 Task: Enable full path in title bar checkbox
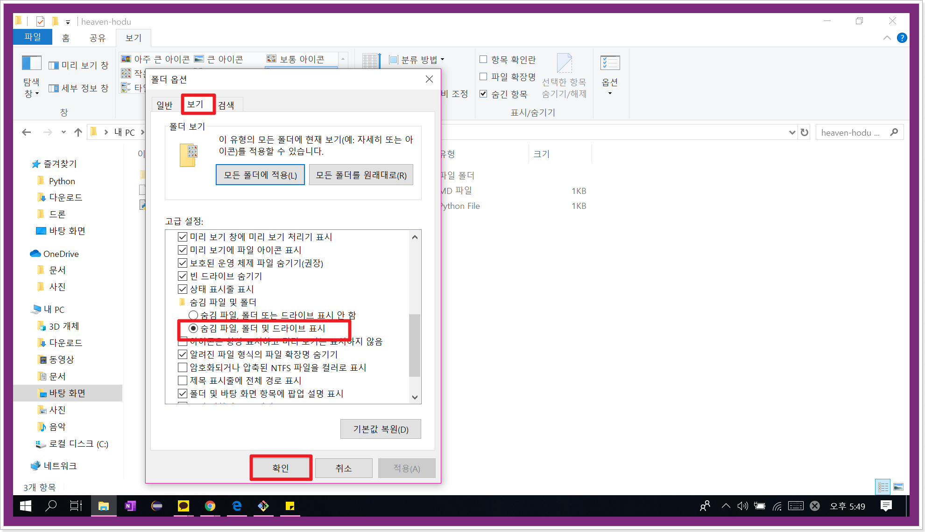183,380
